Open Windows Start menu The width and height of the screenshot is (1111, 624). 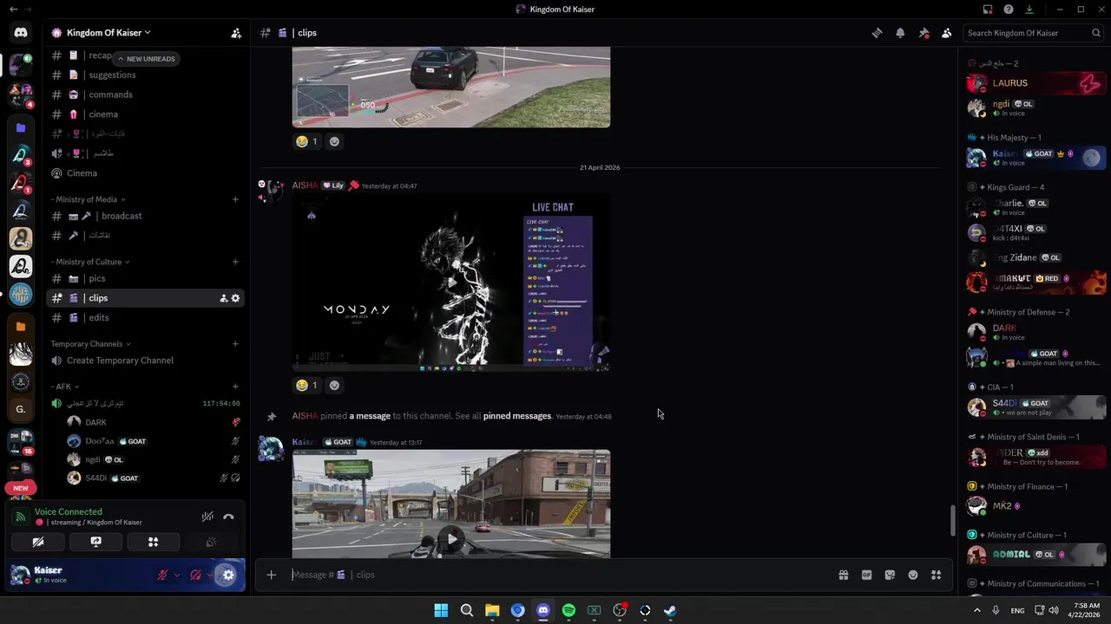coord(441,610)
